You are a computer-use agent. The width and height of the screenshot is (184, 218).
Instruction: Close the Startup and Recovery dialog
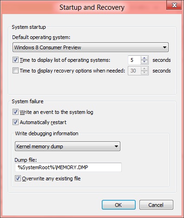click(174, 5)
